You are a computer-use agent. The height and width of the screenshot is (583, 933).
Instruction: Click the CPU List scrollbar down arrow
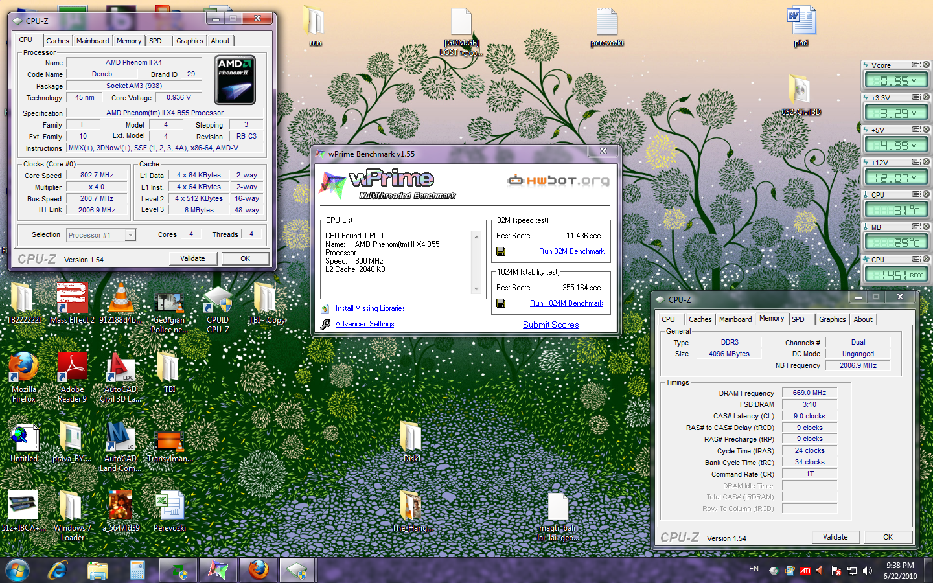point(476,289)
